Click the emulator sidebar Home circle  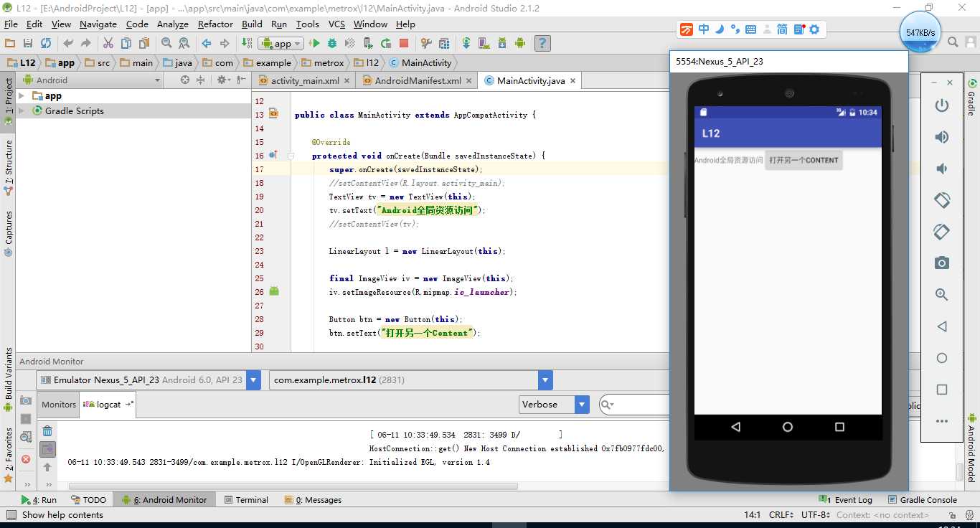pyautogui.click(x=942, y=358)
